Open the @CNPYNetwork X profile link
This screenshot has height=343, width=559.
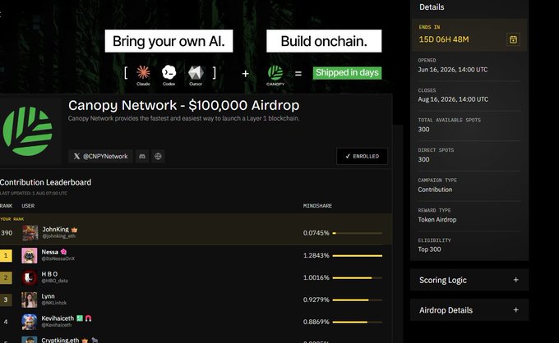point(100,156)
